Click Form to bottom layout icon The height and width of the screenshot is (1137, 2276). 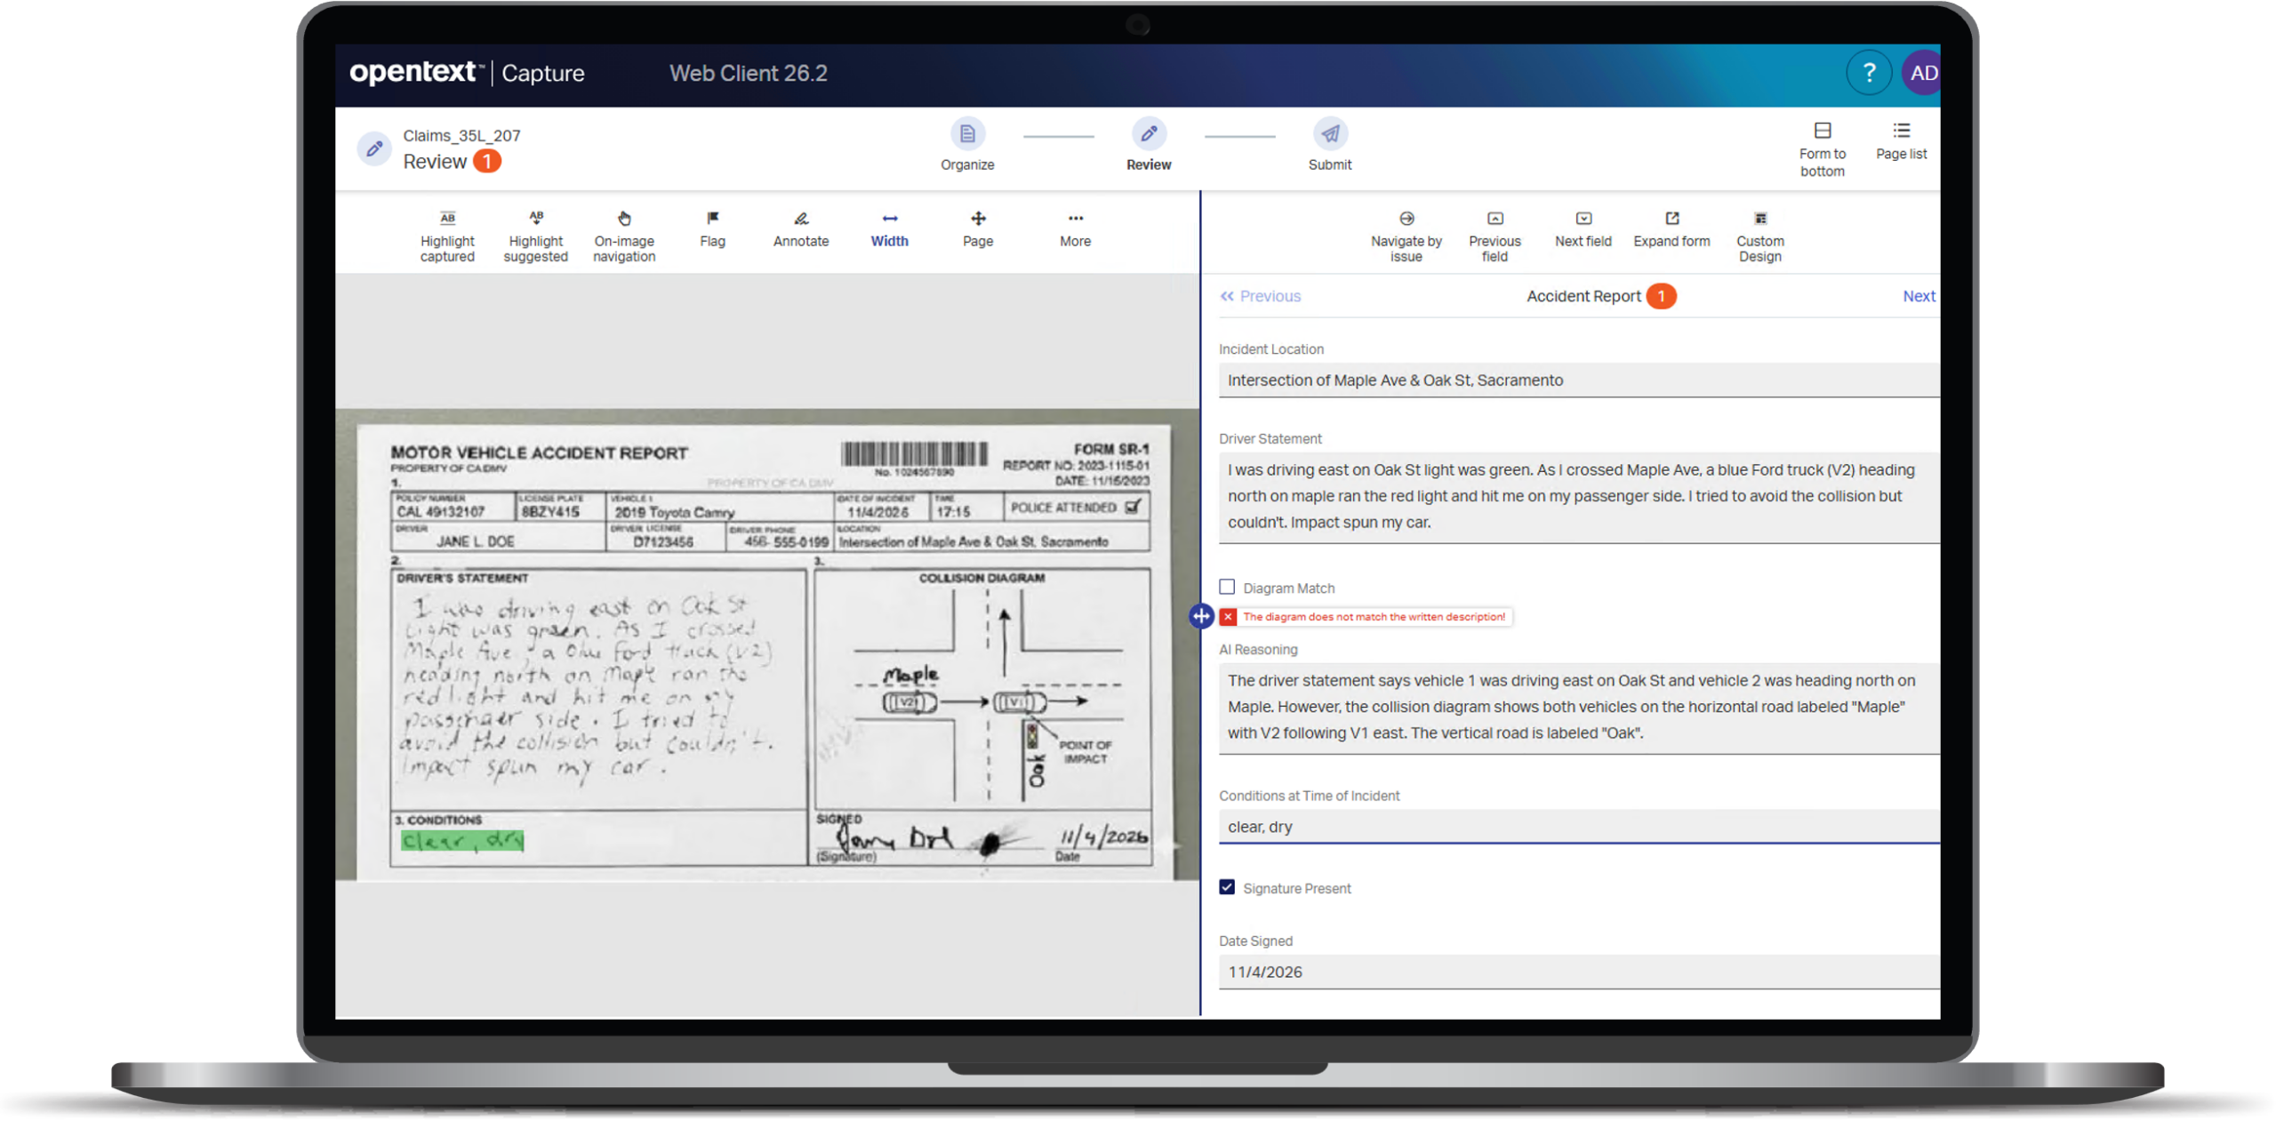(1822, 131)
